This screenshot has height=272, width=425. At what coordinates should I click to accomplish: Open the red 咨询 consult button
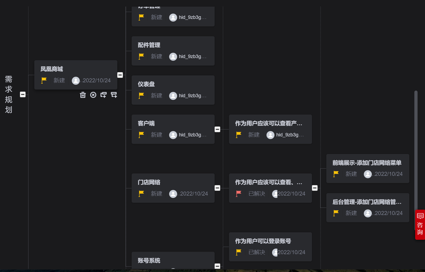[x=420, y=225]
